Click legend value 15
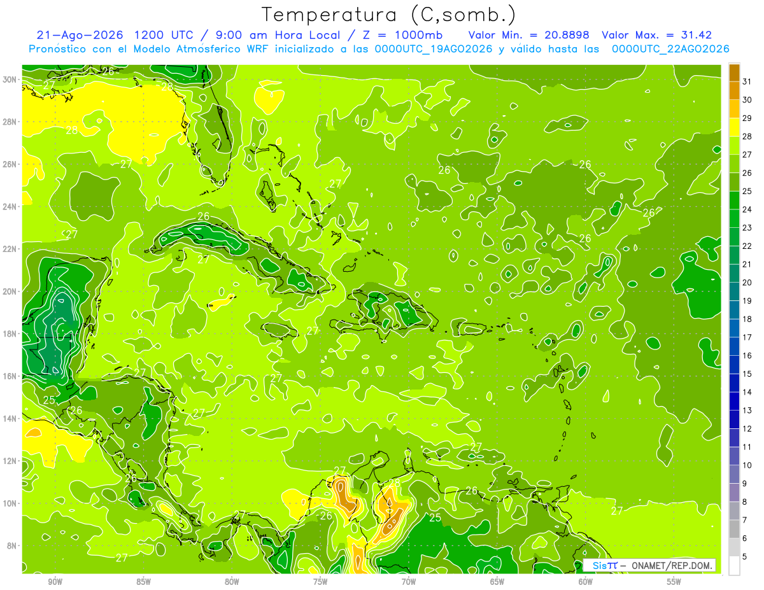 pyautogui.click(x=747, y=374)
